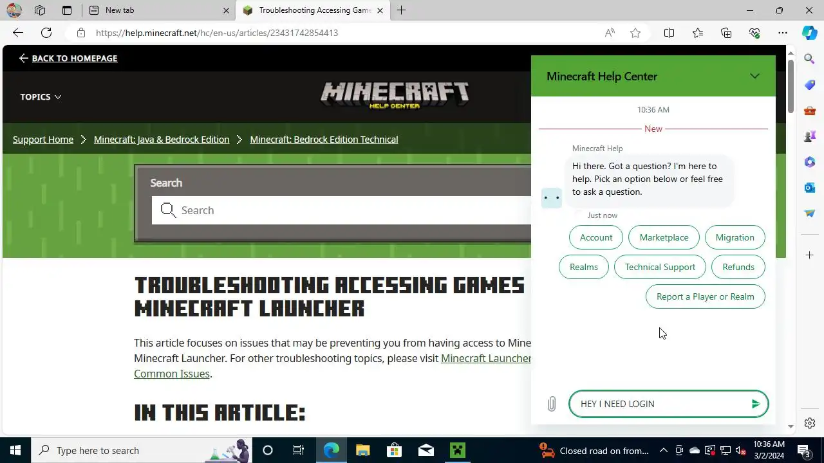Viewport: 824px width, 463px height.
Task: Select Report a Player or Realm option
Action: coord(705,296)
